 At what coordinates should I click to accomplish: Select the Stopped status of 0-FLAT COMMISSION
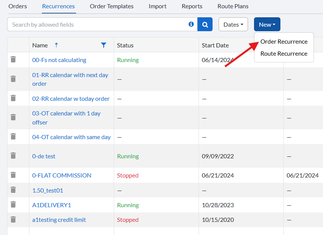coord(128,176)
